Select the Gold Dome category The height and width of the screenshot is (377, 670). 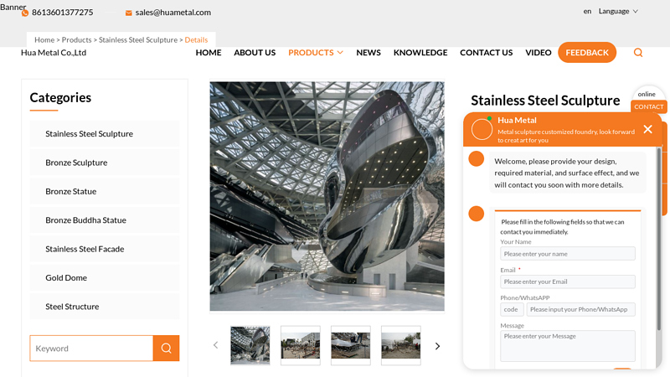(105, 278)
